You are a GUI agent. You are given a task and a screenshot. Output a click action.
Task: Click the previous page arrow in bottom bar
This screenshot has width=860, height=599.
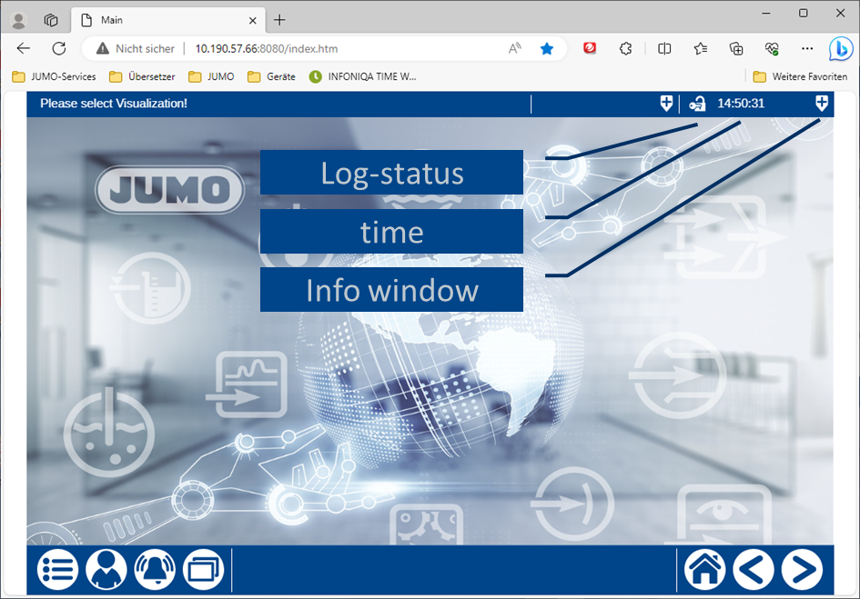click(754, 570)
